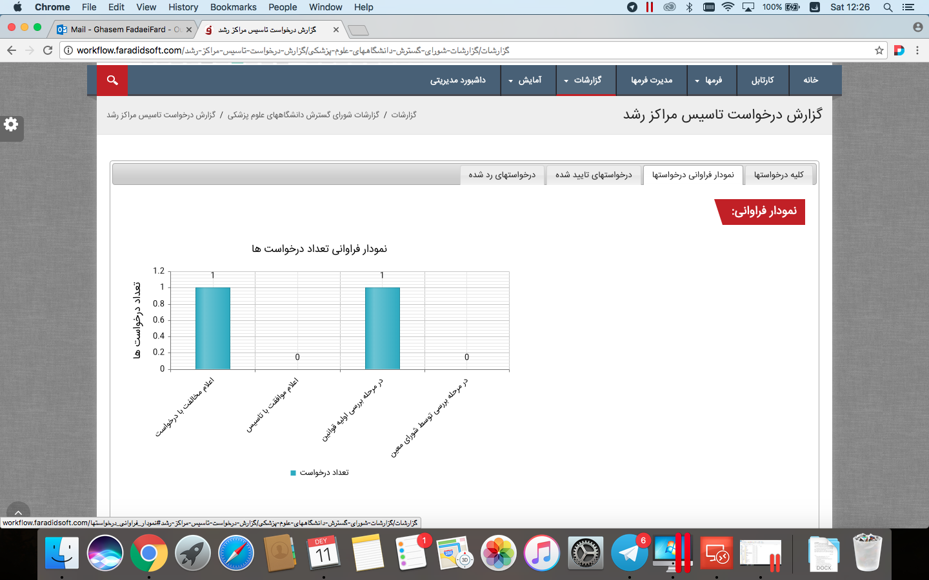The image size is (929, 580).
Task: Click the browser back arrow
Action: pyautogui.click(x=12, y=50)
